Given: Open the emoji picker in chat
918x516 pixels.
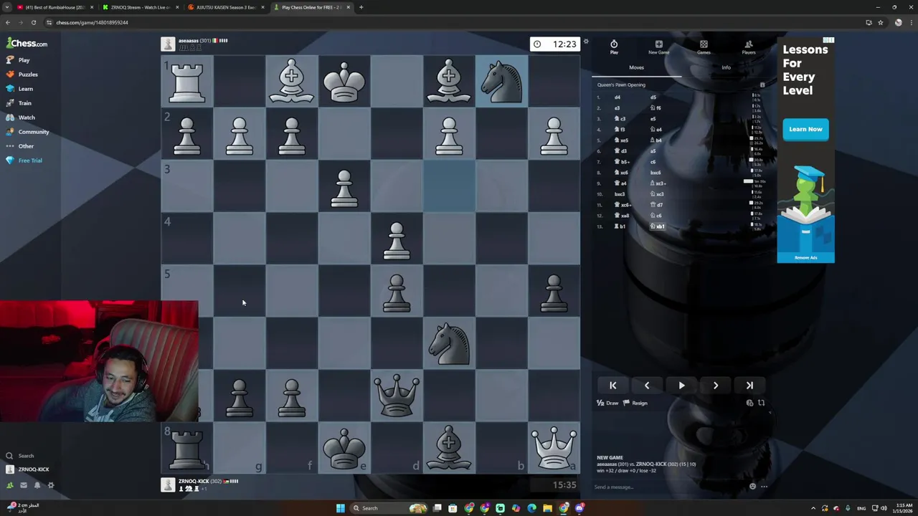Looking at the screenshot, I should 752,487.
